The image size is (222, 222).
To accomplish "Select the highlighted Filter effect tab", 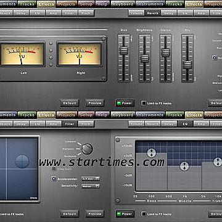I will click(x=70, y=124).
